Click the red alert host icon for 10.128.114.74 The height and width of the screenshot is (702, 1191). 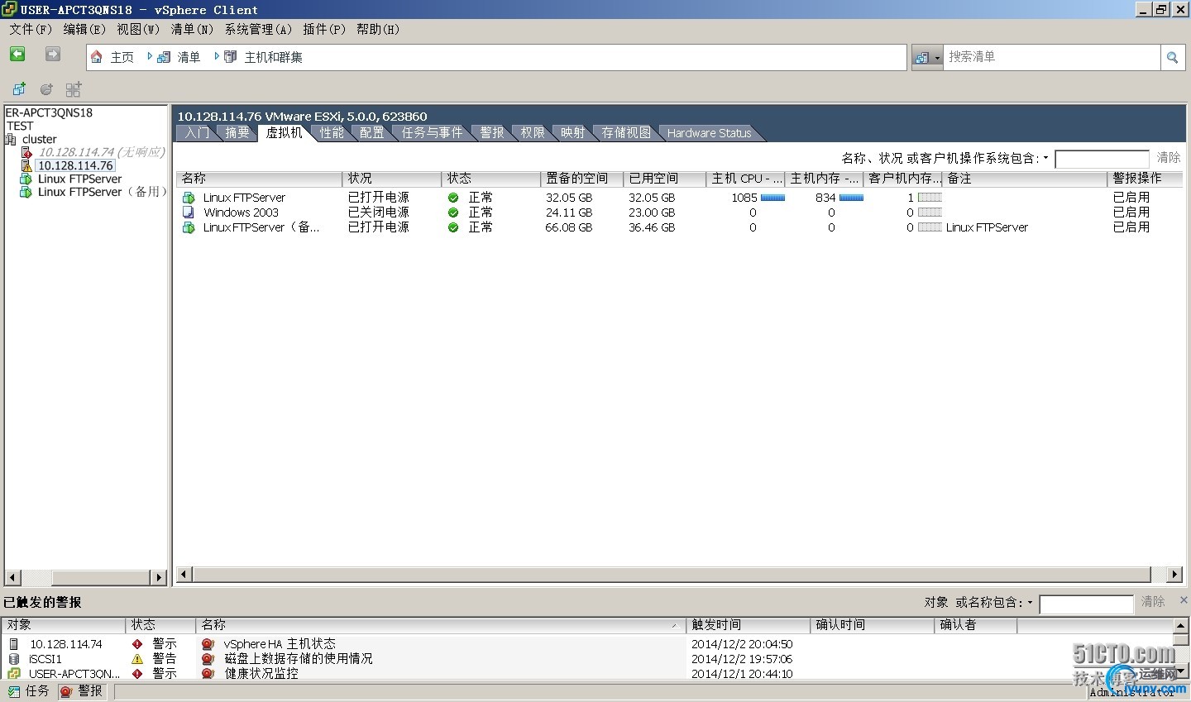pos(26,152)
